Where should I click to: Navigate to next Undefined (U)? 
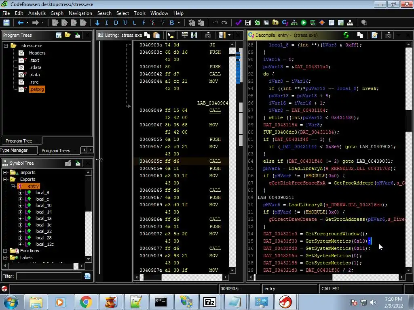coord(125,23)
